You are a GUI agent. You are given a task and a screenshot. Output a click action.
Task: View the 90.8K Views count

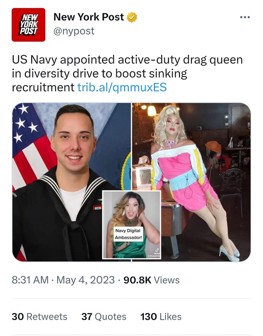coord(152,280)
